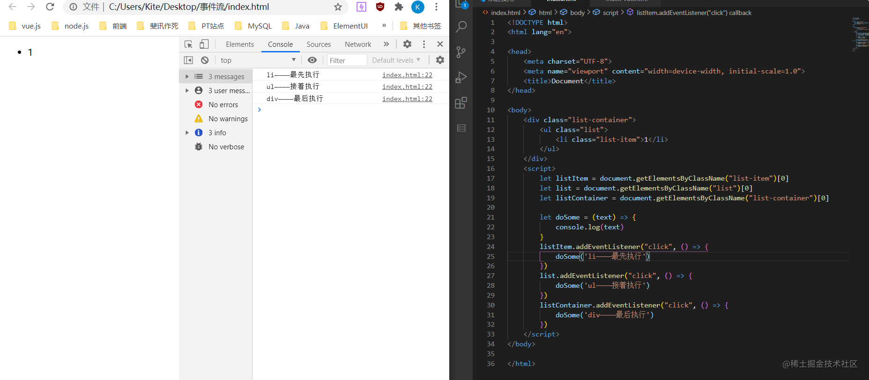Open the top context dropdown
Viewport: 869px width, 380px height.
coord(258,60)
